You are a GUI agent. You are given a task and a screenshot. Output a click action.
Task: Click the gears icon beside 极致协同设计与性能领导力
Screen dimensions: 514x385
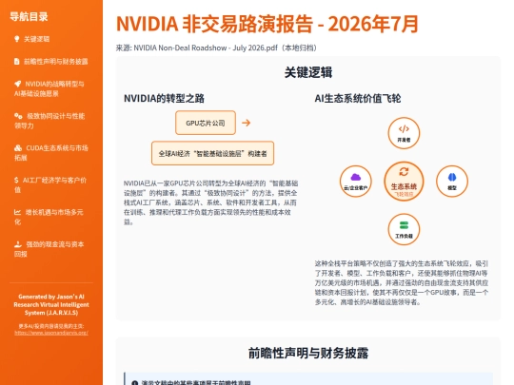18,116
